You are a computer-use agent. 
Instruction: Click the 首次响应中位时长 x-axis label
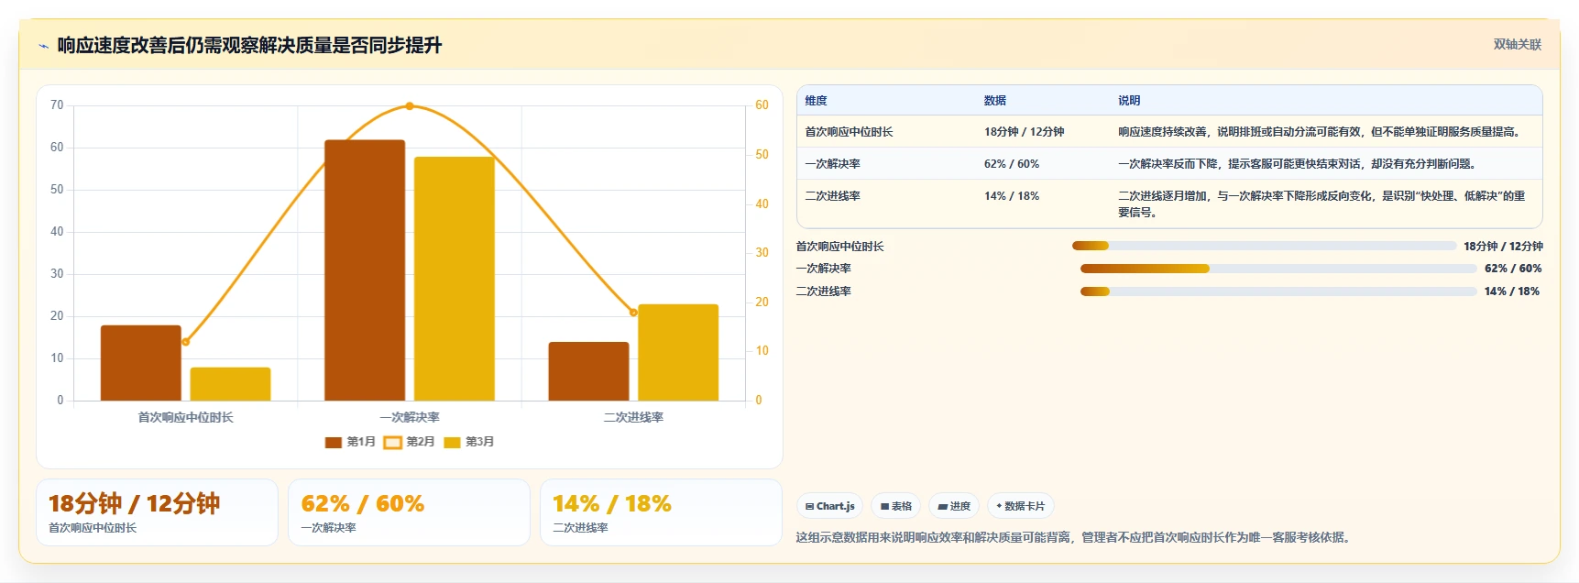[186, 417]
